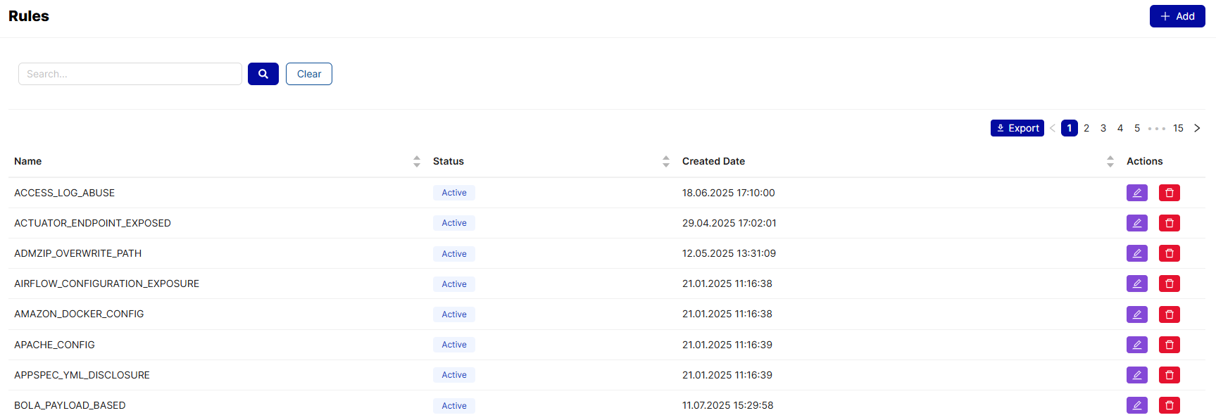The width and height of the screenshot is (1216, 420).
Task: Delete the BOLA_PAYLOAD_BASED rule
Action: [1169, 405]
